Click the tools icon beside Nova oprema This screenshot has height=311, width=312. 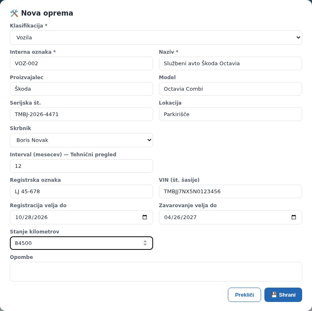tap(14, 13)
